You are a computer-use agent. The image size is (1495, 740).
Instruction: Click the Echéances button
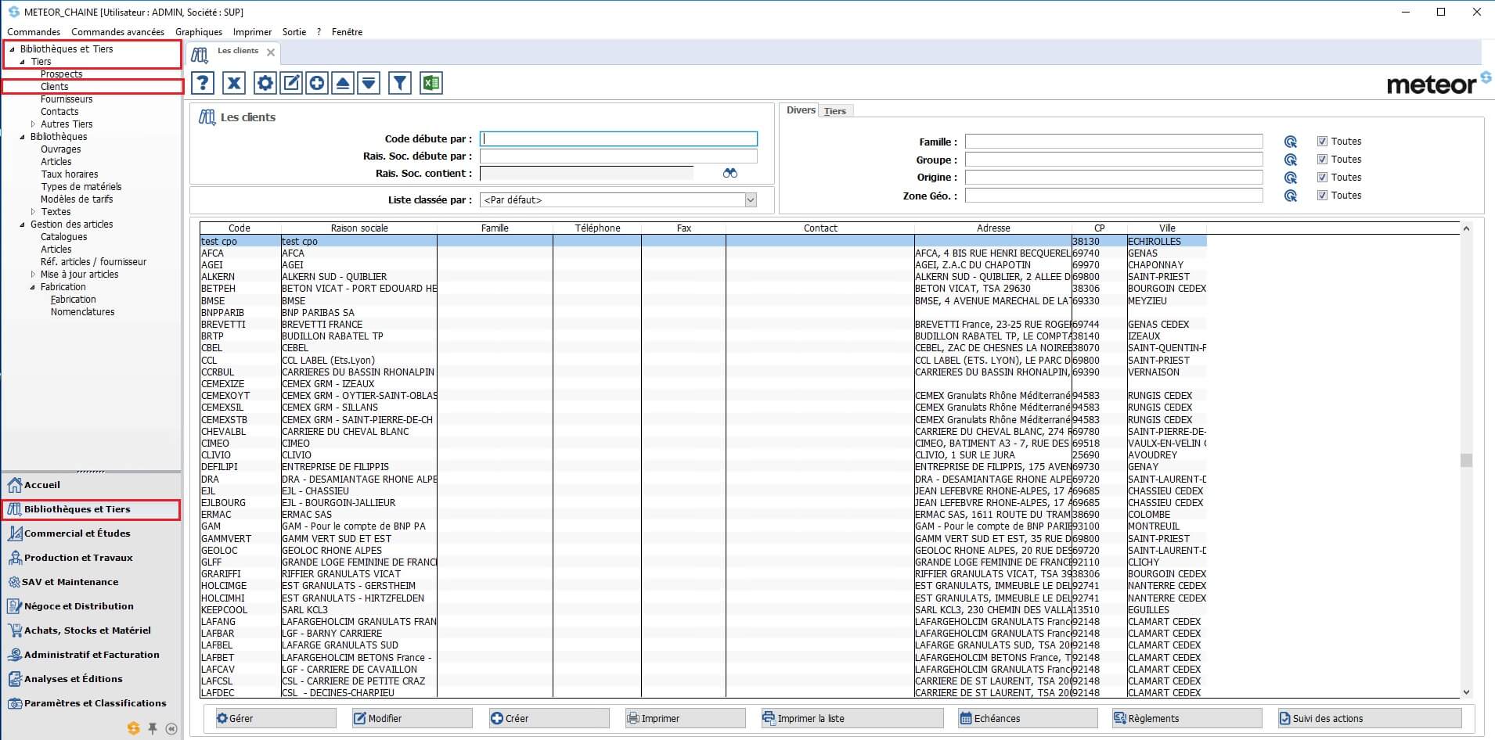[1027, 718]
